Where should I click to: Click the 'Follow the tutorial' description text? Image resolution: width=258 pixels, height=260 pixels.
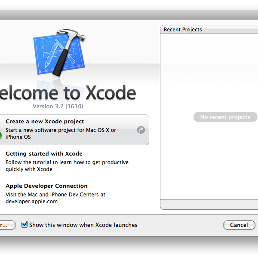[x=67, y=162]
